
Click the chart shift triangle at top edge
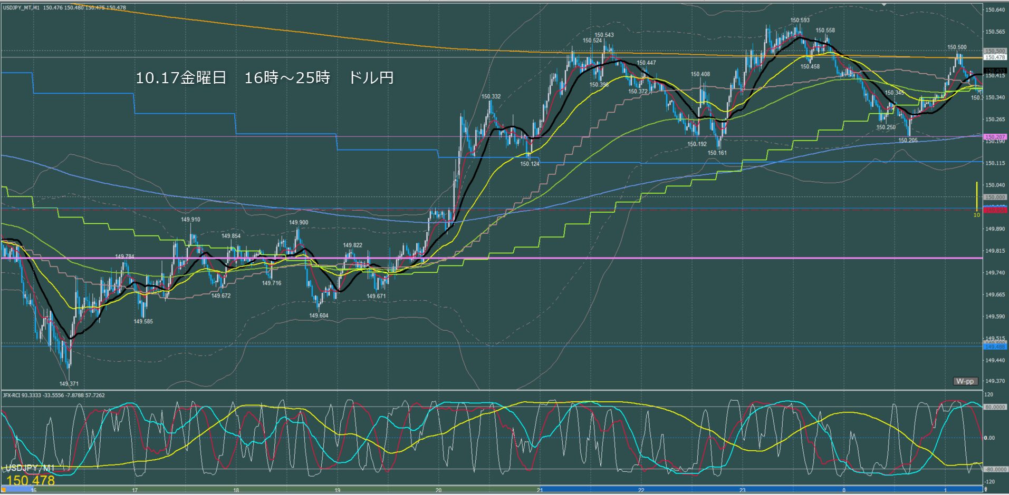pos(885,5)
